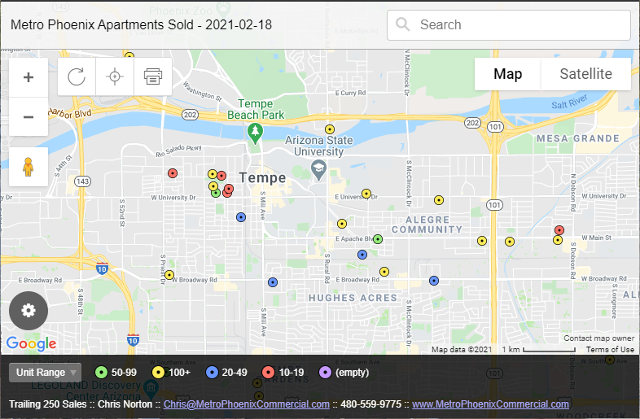Select blue marker west of S Mill Ave

(241, 217)
